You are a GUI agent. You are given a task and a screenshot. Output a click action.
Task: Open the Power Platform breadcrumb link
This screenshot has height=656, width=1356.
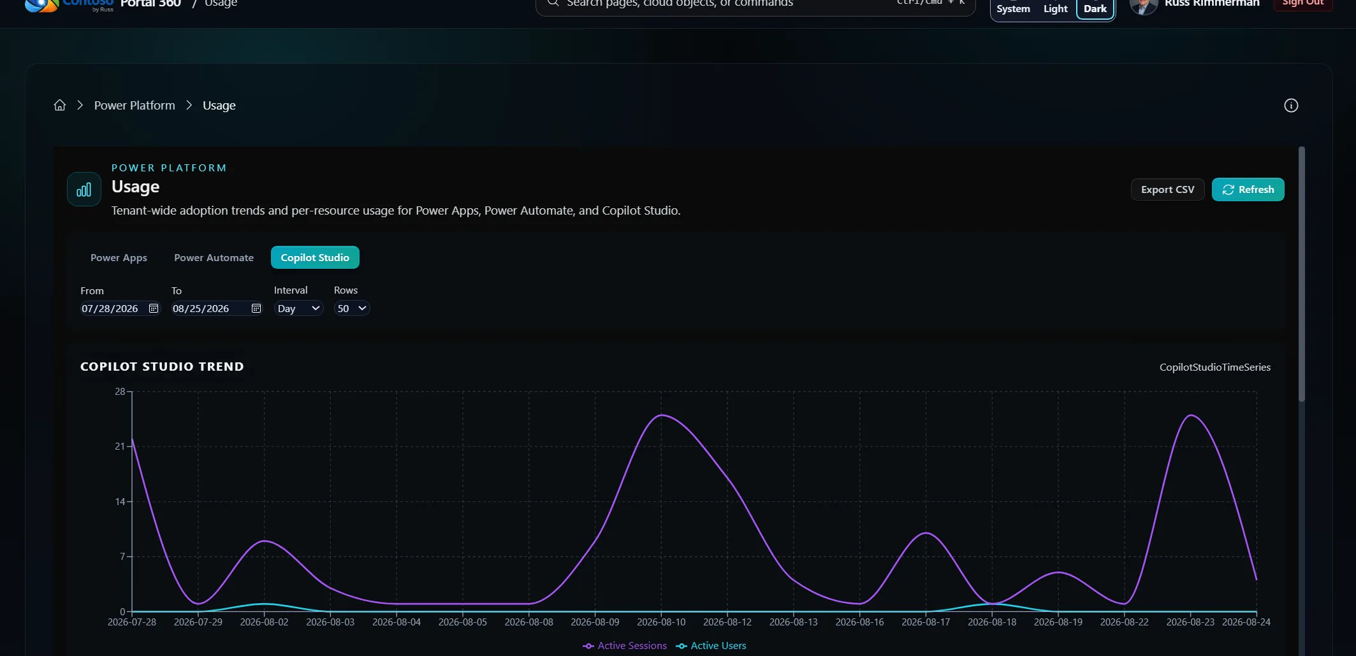[135, 105]
